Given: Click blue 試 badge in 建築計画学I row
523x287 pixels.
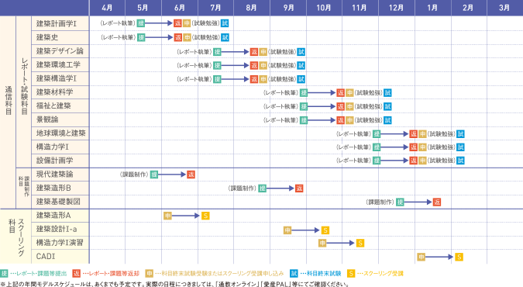Looking at the screenshot, I should click(225, 23).
